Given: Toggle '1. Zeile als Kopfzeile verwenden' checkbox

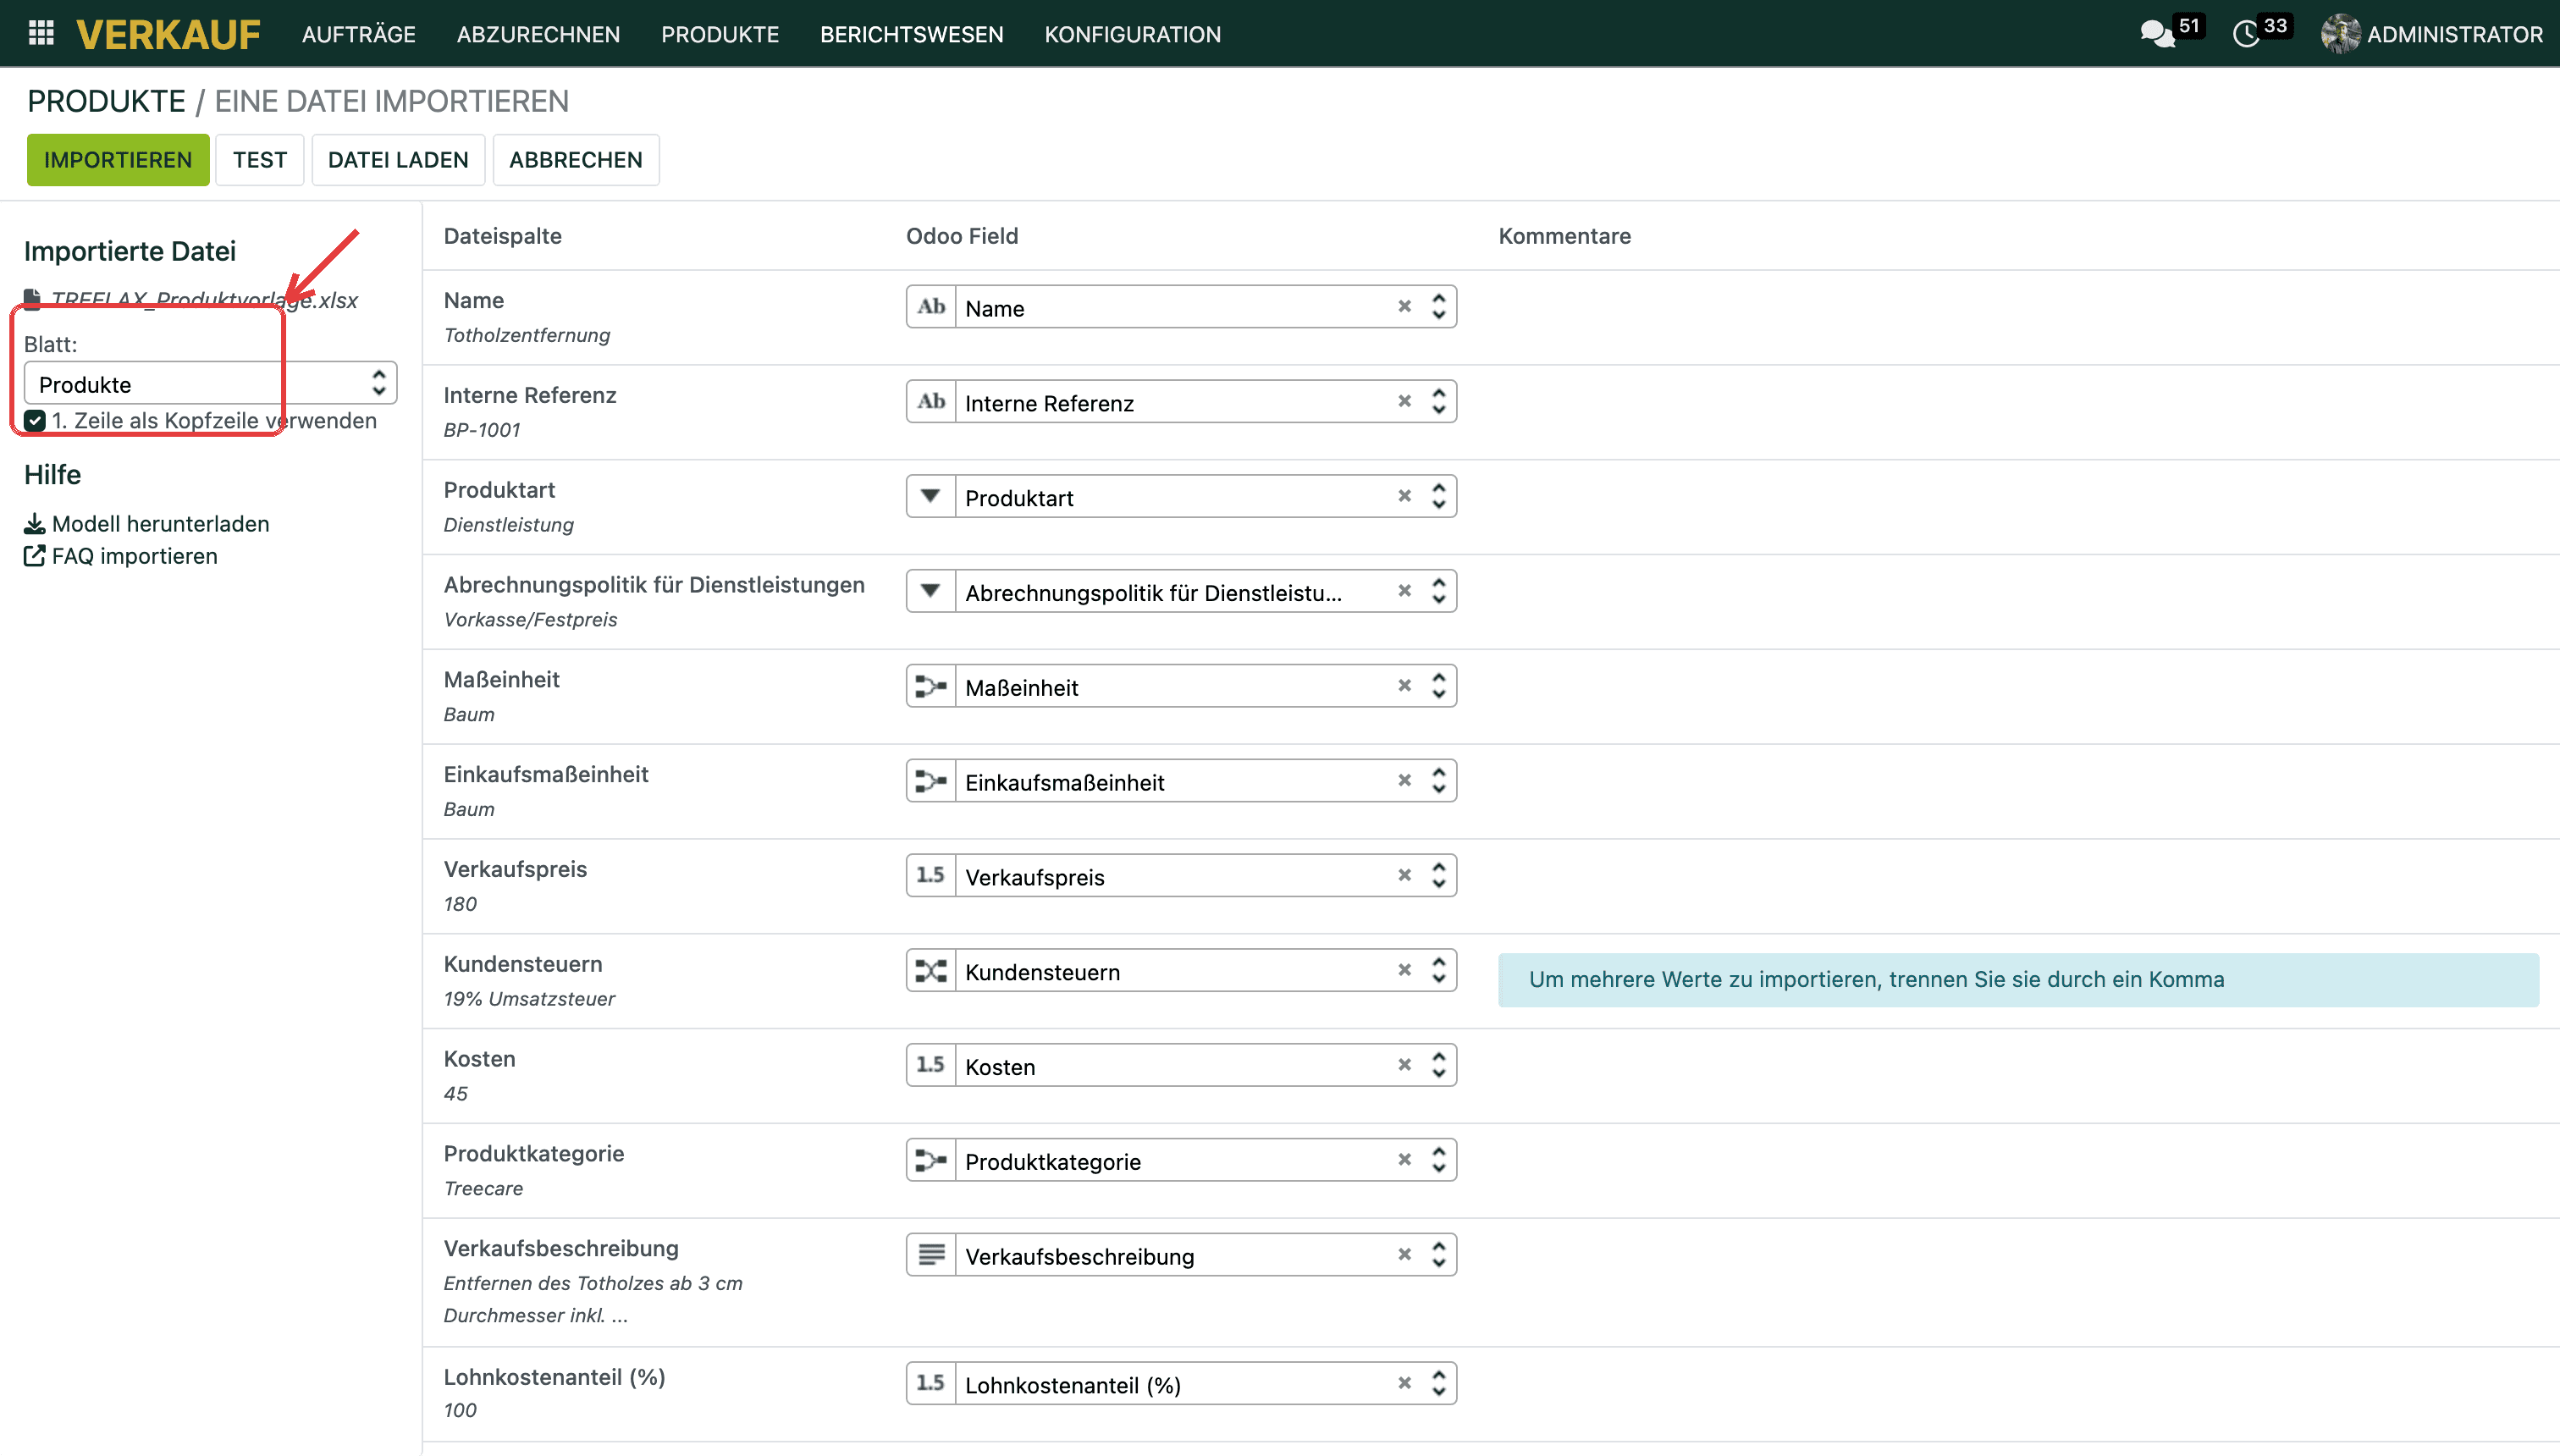Looking at the screenshot, I should 35,421.
